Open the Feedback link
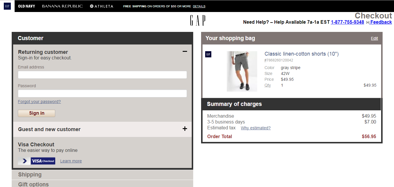Screen dimensions: 394x187 381,22
